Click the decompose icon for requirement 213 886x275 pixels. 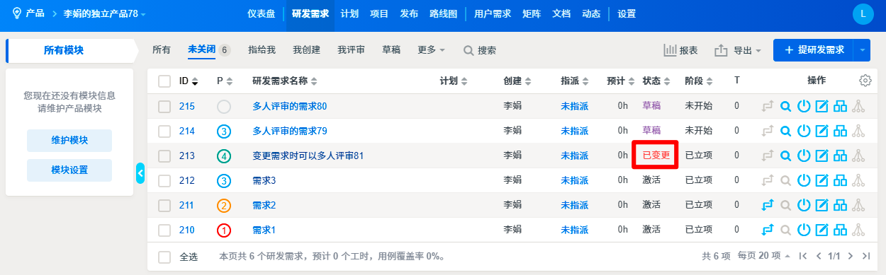click(841, 156)
